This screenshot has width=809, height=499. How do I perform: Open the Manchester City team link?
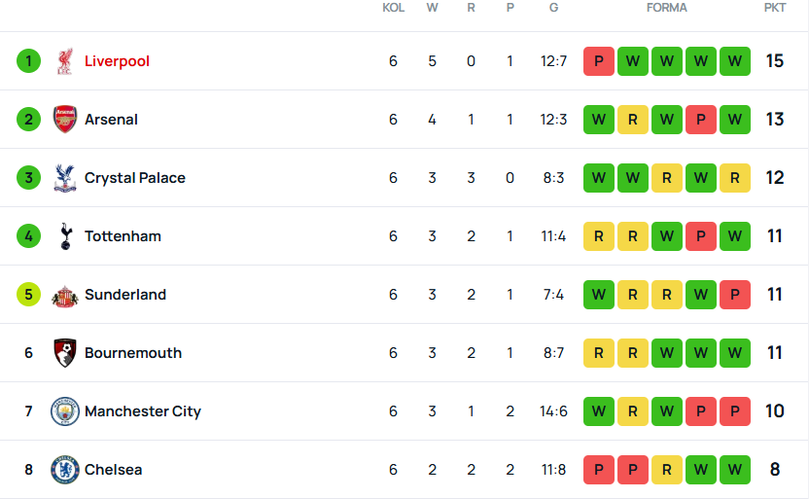[x=143, y=411]
